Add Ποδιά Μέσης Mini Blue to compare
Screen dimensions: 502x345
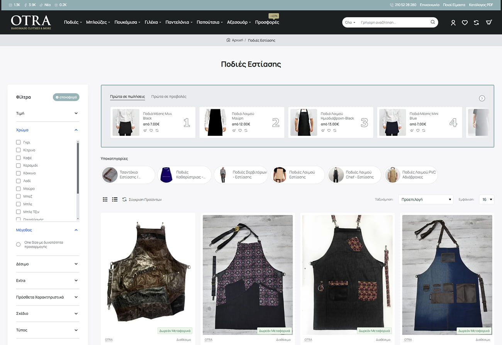(423, 130)
